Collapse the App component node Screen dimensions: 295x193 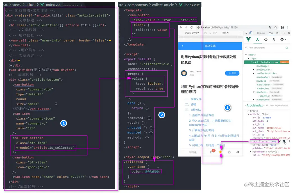(249, 58)
